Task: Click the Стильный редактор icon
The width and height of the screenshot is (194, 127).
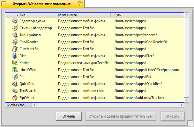Action: 15,28
